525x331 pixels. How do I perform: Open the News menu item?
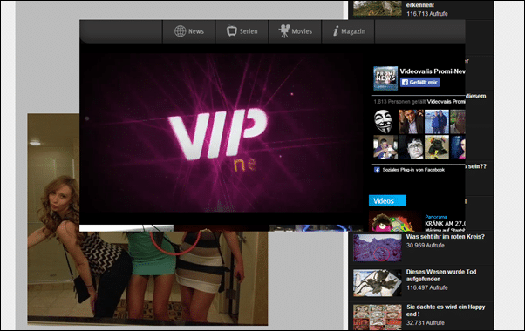click(189, 31)
